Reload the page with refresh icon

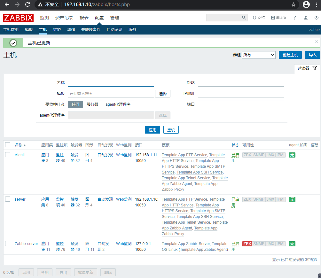(27, 4)
